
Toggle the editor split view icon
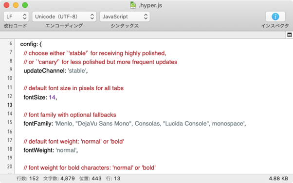point(290,34)
